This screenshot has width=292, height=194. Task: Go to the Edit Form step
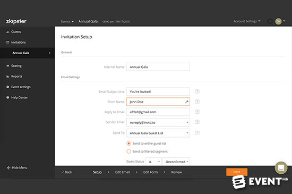pyautogui.click(x=150, y=172)
